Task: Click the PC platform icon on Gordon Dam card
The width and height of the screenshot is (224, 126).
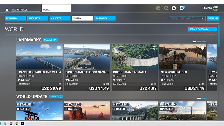Action: click(x=156, y=84)
